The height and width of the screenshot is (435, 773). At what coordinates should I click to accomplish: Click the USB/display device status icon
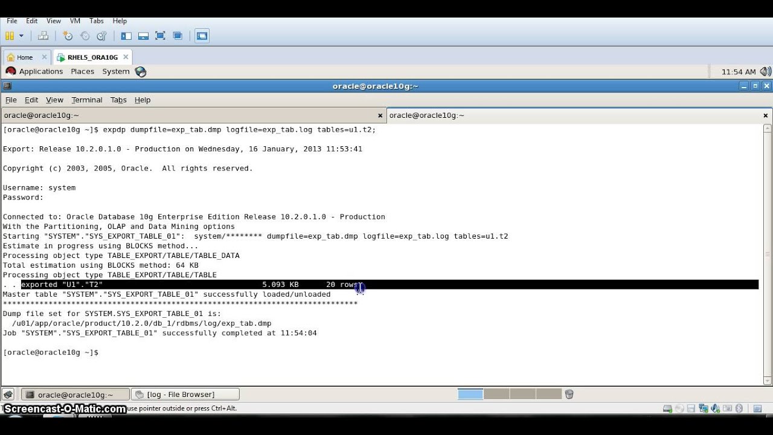coord(728,409)
